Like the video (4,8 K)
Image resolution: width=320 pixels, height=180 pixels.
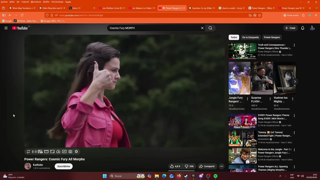click(175, 166)
